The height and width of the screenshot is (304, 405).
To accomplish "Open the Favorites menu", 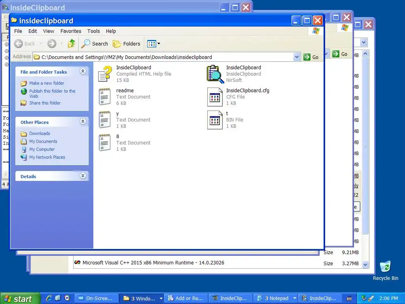I will coord(71,31).
